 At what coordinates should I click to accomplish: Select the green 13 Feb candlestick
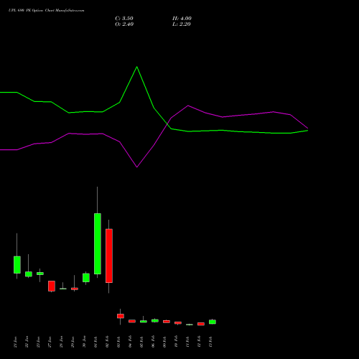[x=213, y=322]
